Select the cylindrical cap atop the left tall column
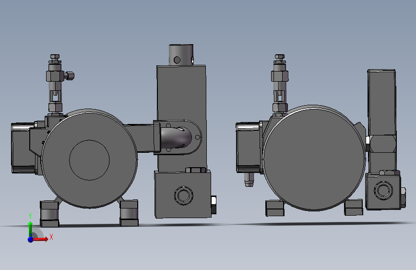 181,55
